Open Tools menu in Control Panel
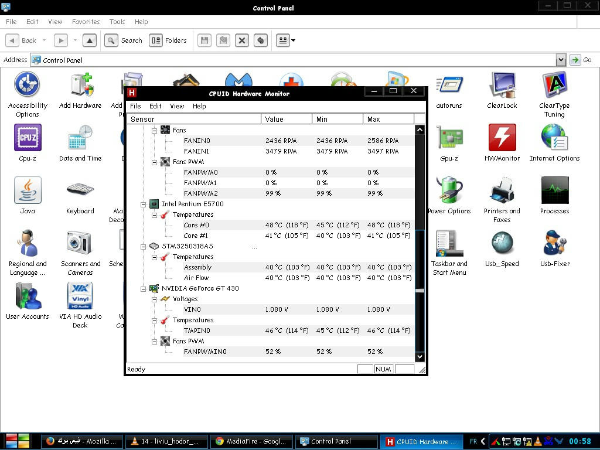The height and width of the screenshot is (450, 600). (117, 22)
